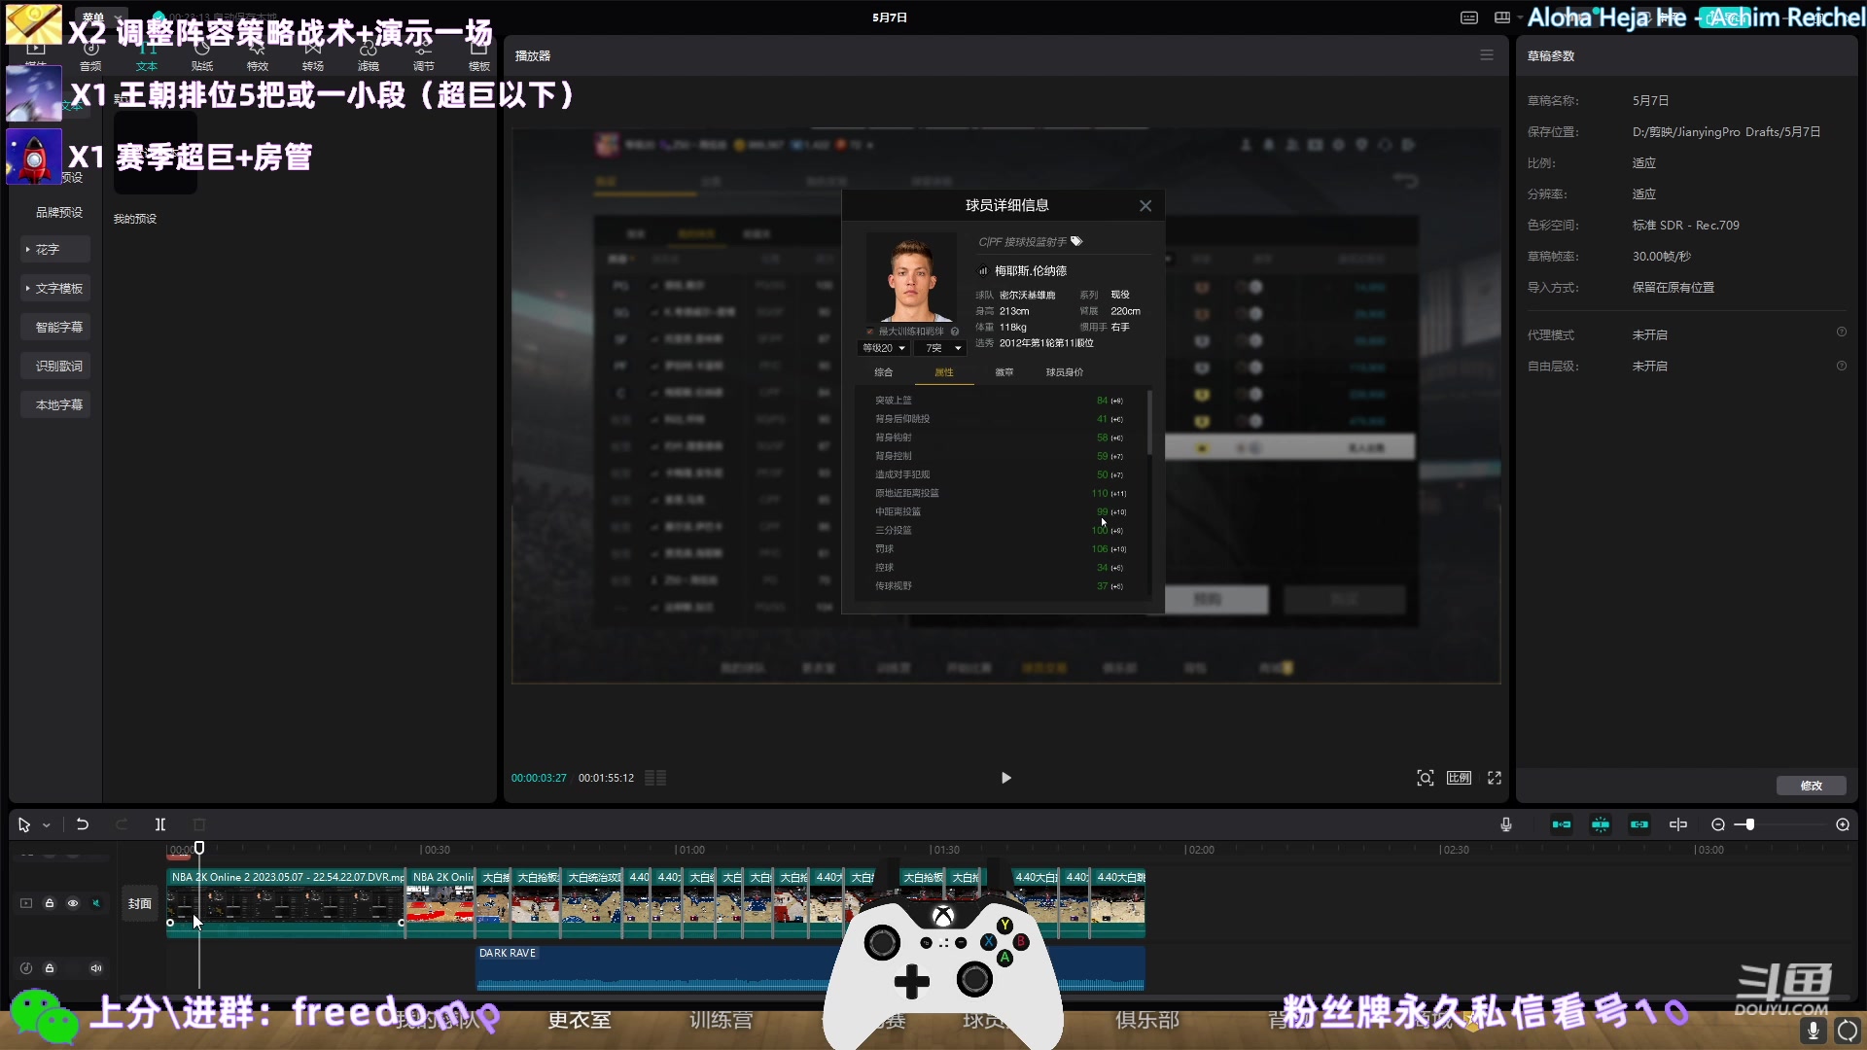
Task: Select the NBA 2K Online 2 DVR video clip
Action: tap(286, 903)
